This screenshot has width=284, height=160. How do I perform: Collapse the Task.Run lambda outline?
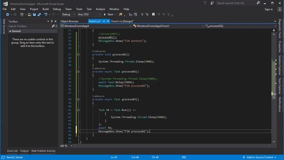coord(79,110)
